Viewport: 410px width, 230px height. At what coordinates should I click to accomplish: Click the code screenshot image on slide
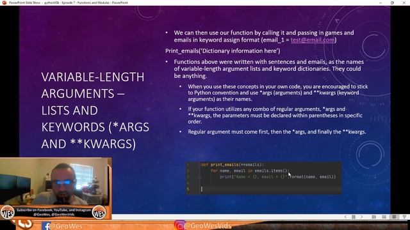pos(263,178)
